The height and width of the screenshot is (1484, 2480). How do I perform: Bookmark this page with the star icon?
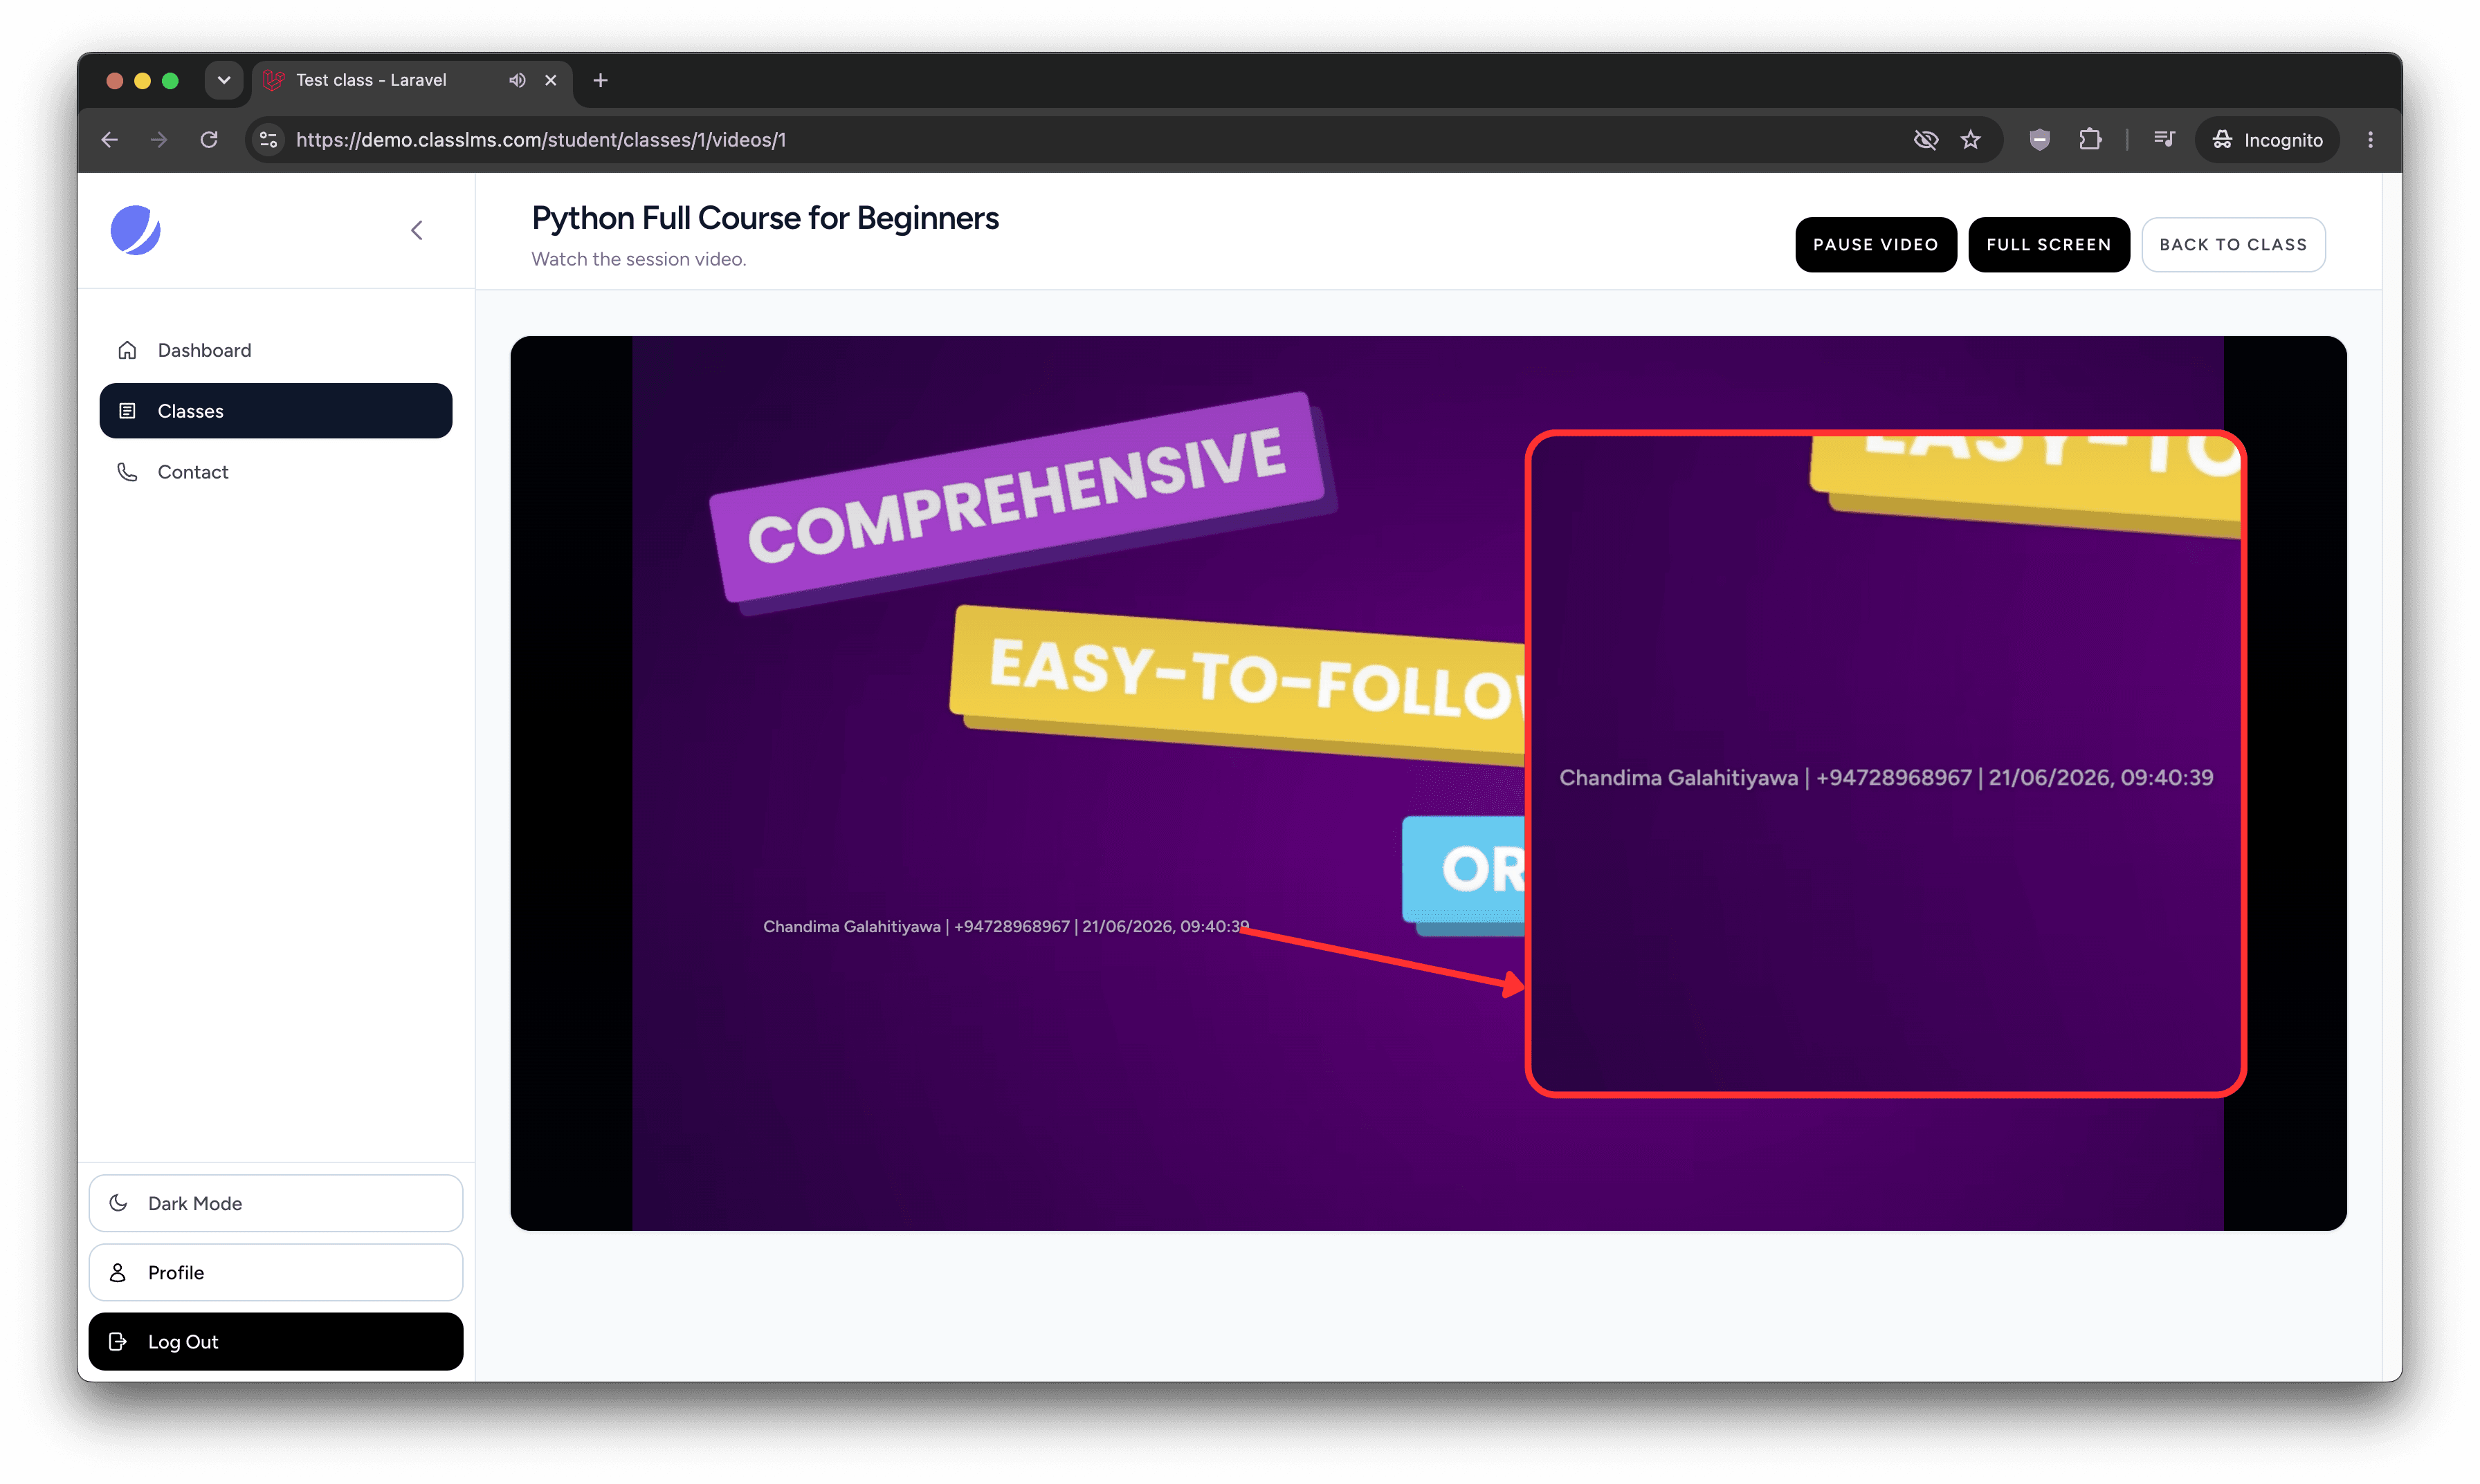point(1971,140)
